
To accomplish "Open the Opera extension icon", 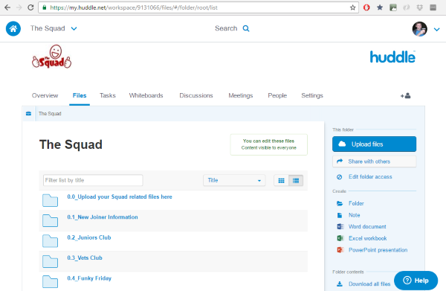I will click(366, 7).
